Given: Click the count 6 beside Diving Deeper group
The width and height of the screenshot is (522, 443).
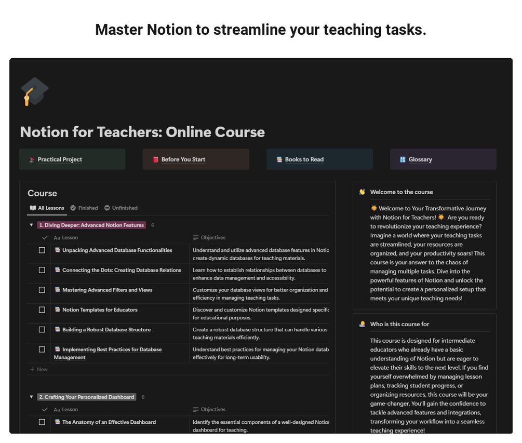Looking at the screenshot, I should click(x=153, y=225).
